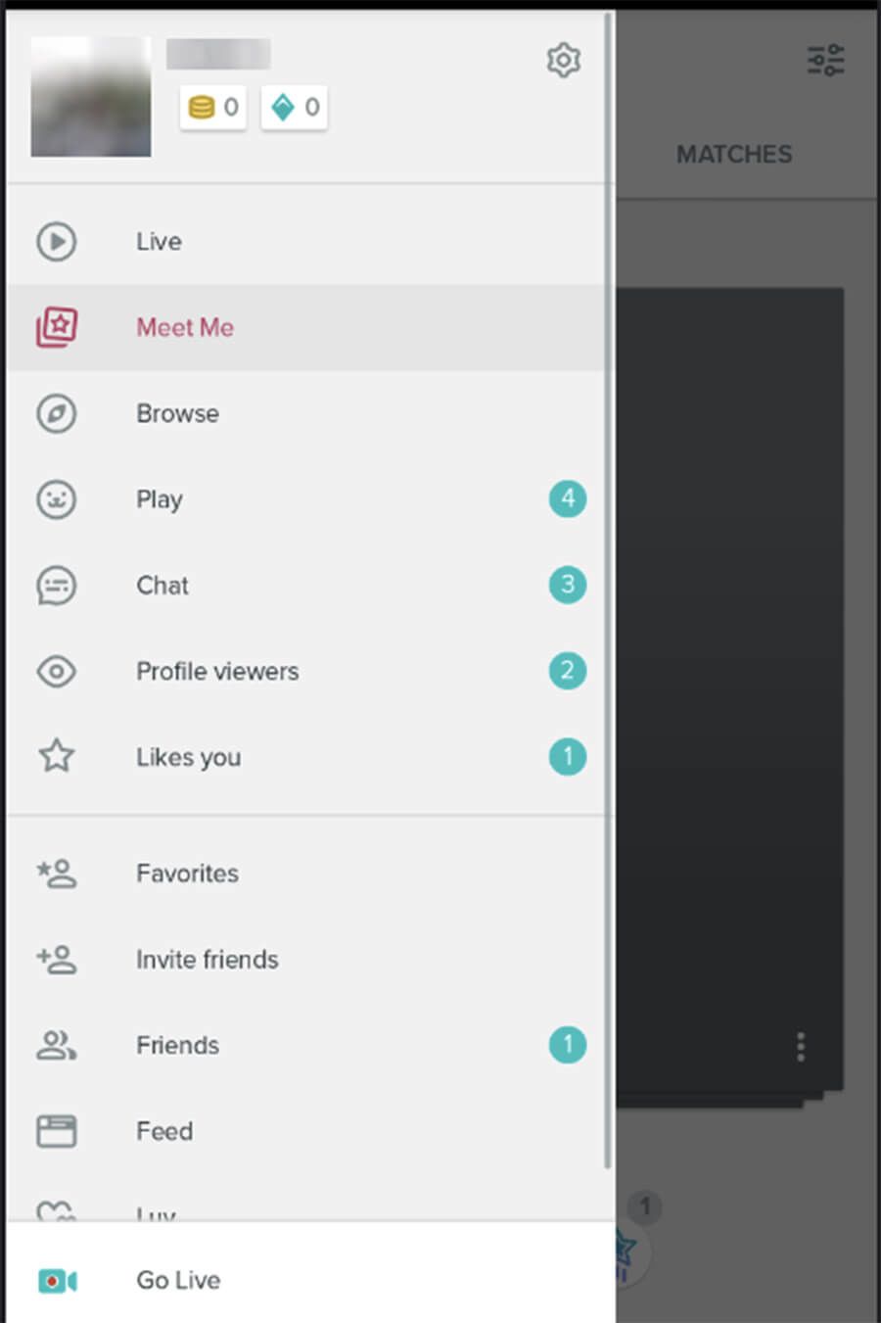The height and width of the screenshot is (1323, 881).
Task: Click the Play smiley face icon
Action: point(56,499)
